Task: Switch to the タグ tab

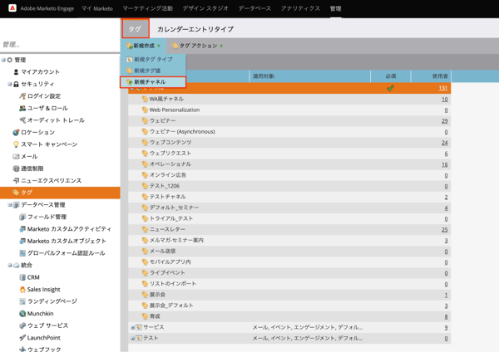Action: point(136,28)
